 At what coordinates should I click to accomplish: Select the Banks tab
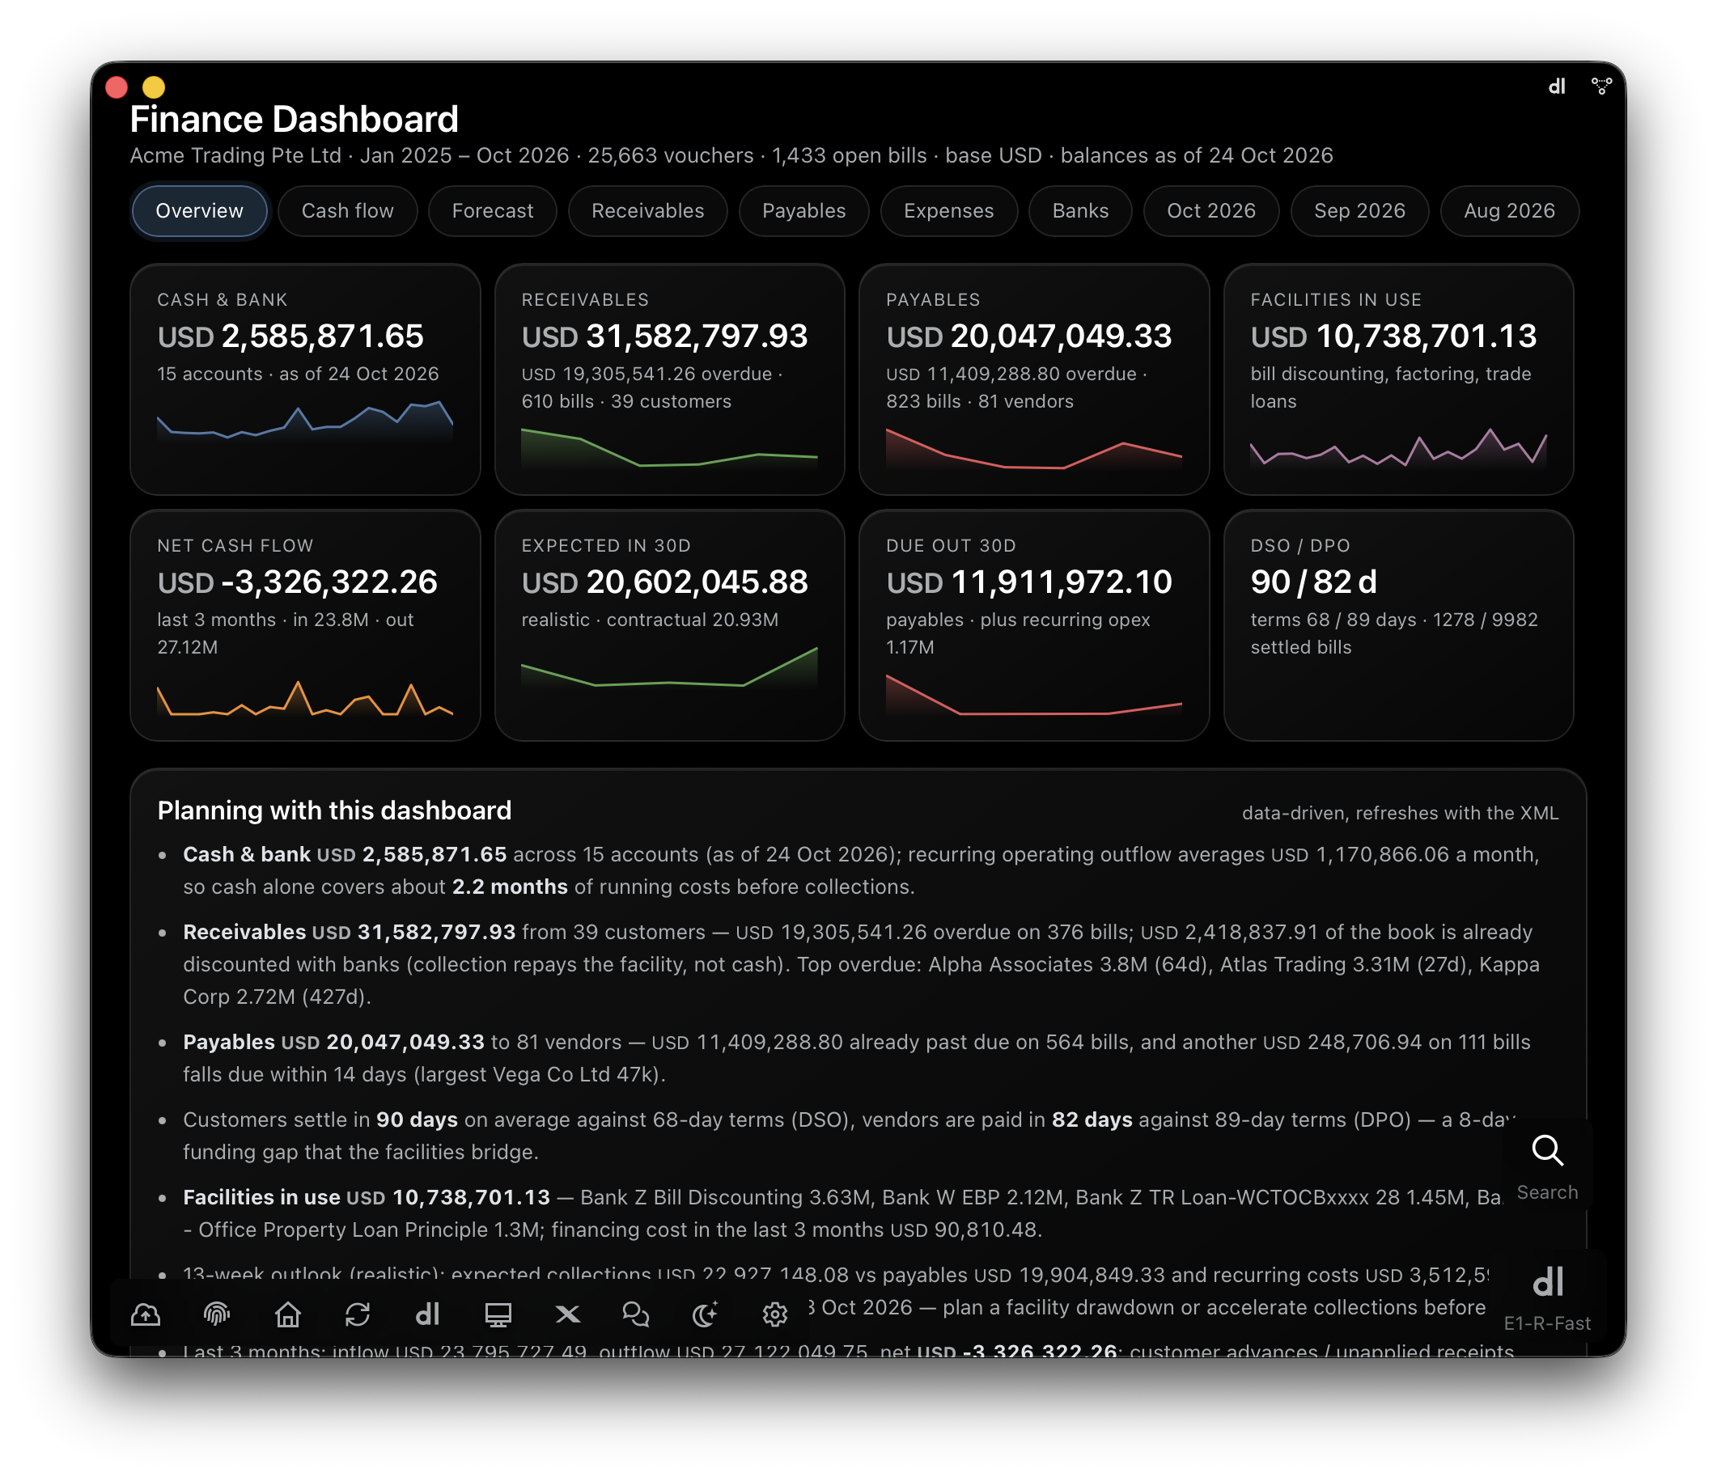1080,211
